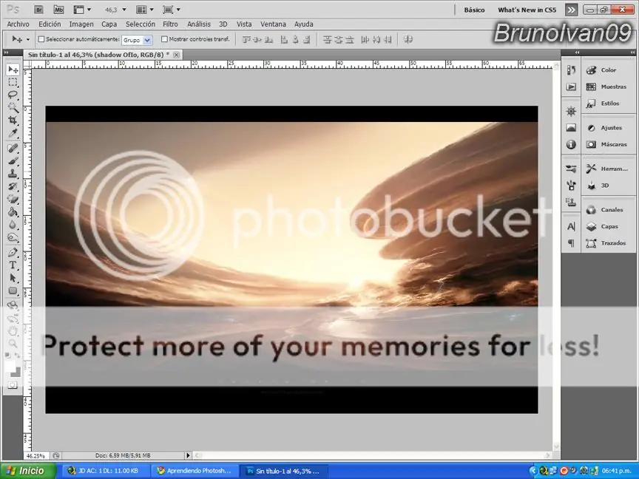Select the Eraser tool
The width and height of the screenshot is (639, 479).
(13, 199)
